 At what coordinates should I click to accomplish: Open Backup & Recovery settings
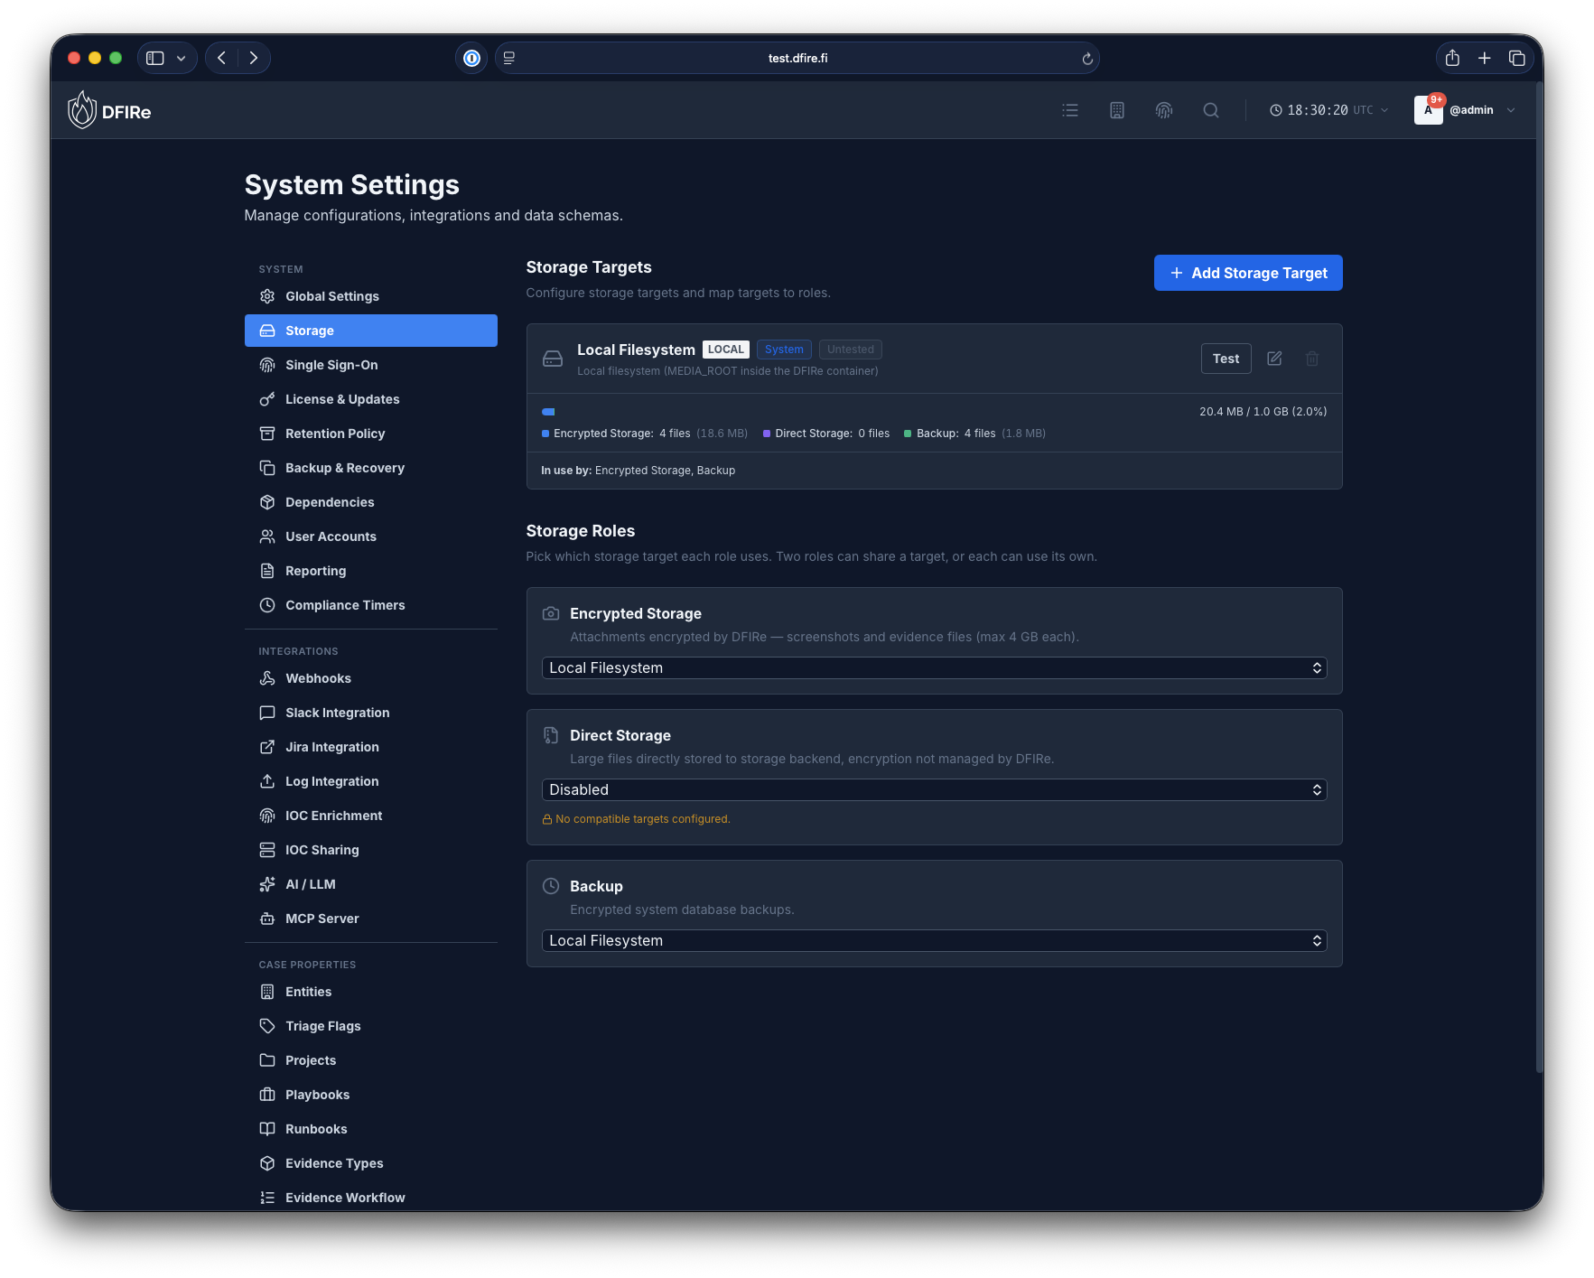click(370, 468)
